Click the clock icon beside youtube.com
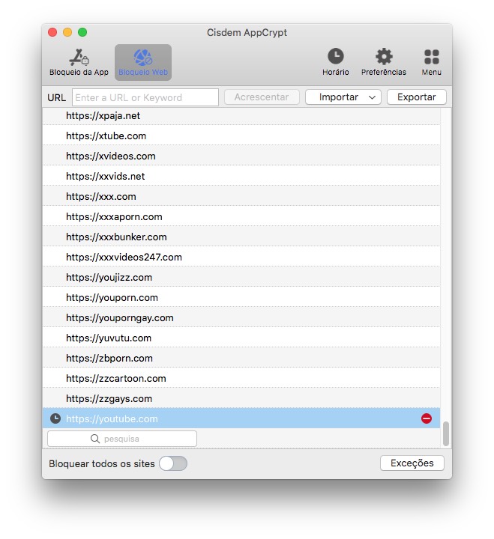The image size is (494, 539). 55,418
